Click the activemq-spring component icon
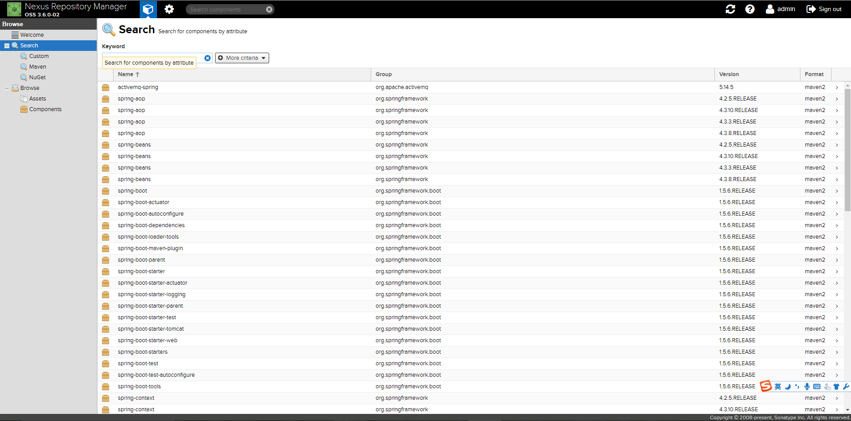The width and height of the screenshot is (851, 421). (106, 88)
